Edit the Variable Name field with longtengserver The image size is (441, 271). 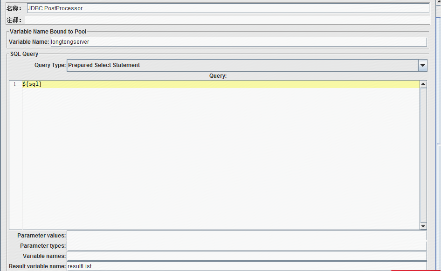point(239,42)
